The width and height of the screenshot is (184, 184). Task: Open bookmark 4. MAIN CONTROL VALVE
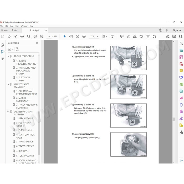[25, 136]
